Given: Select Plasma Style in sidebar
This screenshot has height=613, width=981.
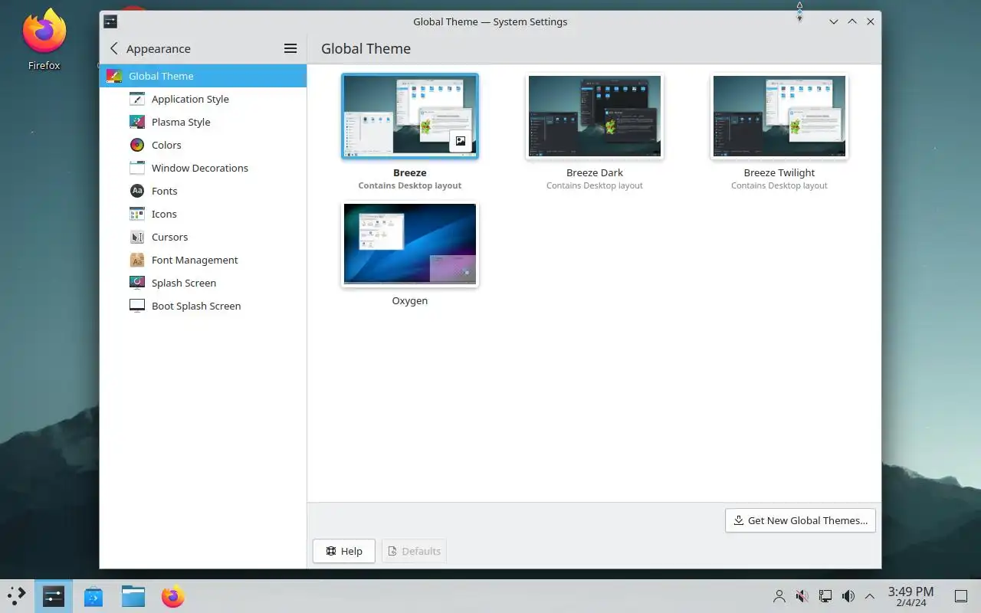Looking at the screenshot, I should [203, 122].
